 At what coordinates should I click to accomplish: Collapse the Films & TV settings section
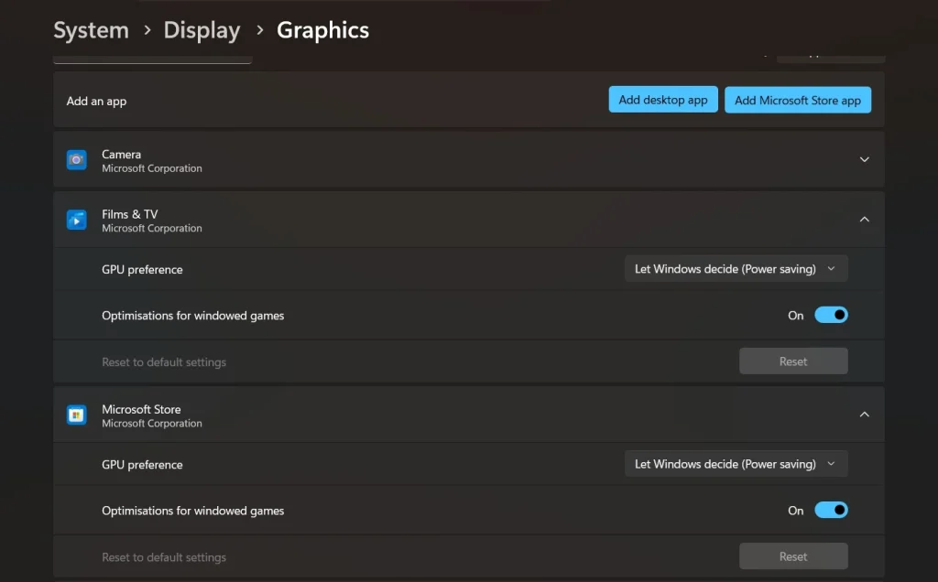[x=864, y=220]
